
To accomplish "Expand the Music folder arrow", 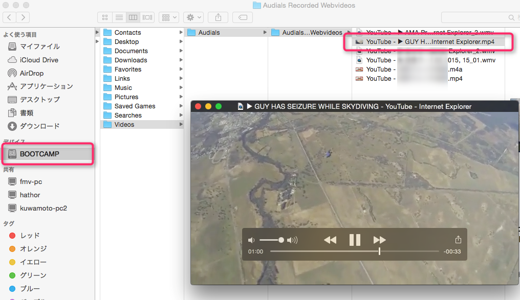I will [181, 87].
